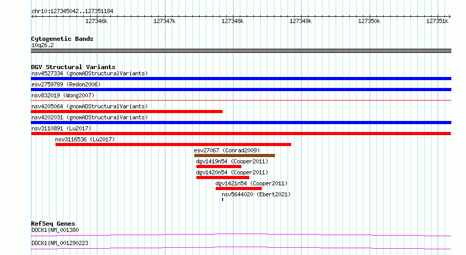Click the 127349k ruler tick label
Viewport: 466px width, 255px height.
tap(301, 21)
